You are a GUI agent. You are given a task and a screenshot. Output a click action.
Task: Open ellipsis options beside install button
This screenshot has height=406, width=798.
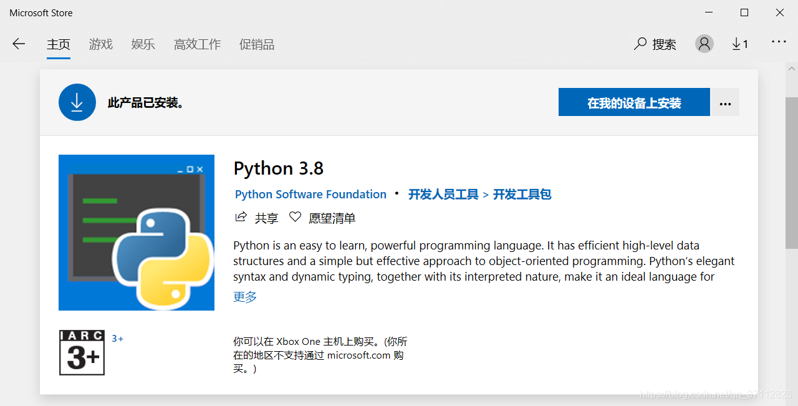point(725,102)
